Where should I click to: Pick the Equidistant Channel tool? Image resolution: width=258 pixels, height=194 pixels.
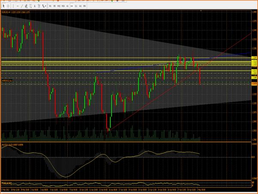[x=26, y=6]
